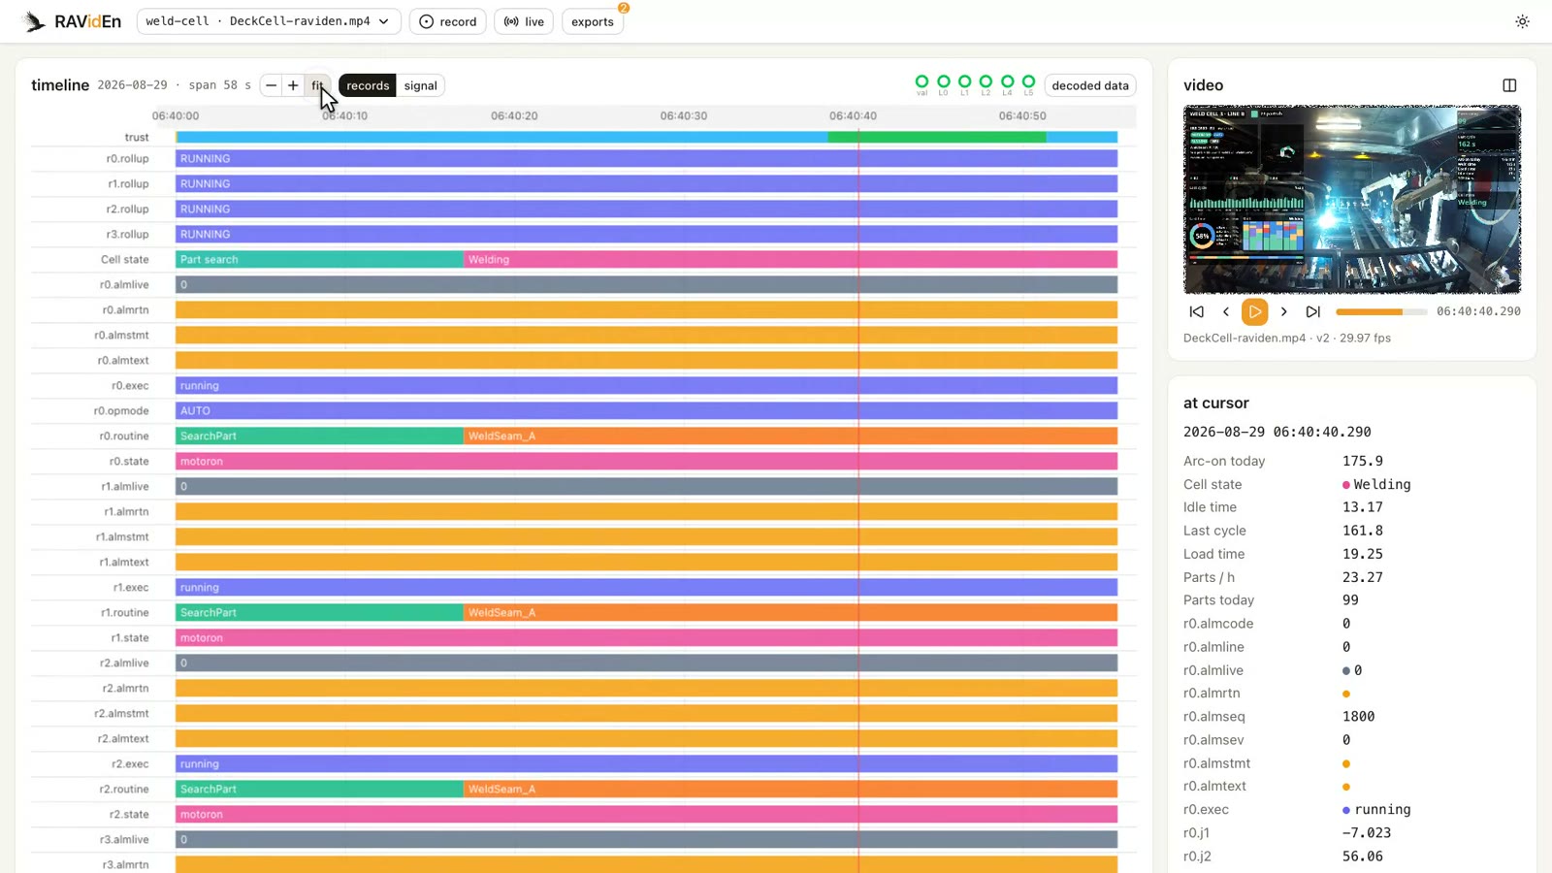Click the Cell state Welding value
Viewport: 1552px width, 873px height.
coord(1376,484)
